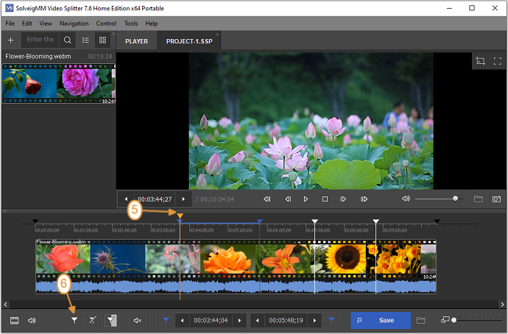Jump to the next key frame
508x334 pixels.
[x=364, y=199]
